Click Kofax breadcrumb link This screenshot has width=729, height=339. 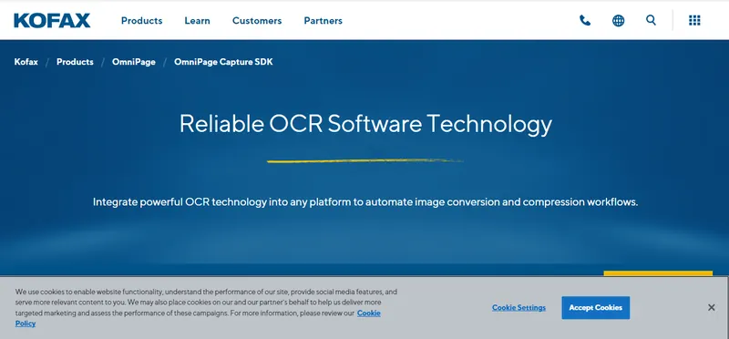(x=26, y=62)
